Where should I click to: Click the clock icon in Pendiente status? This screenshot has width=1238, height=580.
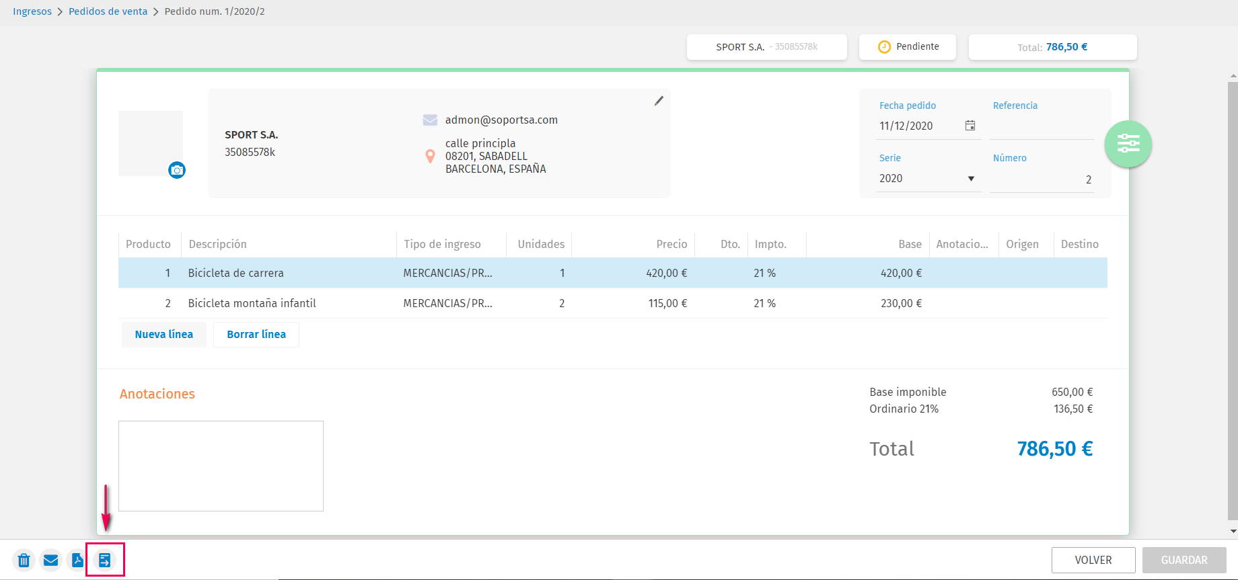point(884,47)
